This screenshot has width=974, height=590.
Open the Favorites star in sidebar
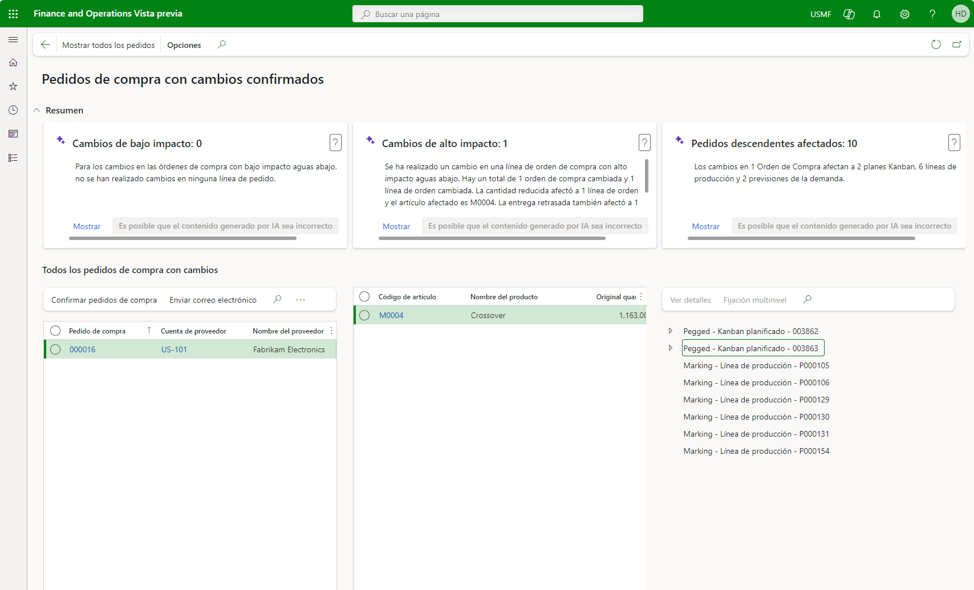(x=13, y=87)
